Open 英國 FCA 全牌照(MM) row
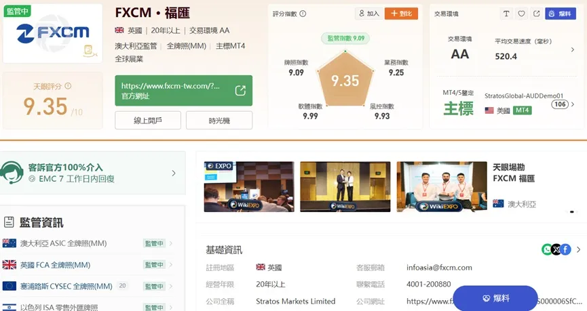The image size is (587, 311). click(88, 265)
